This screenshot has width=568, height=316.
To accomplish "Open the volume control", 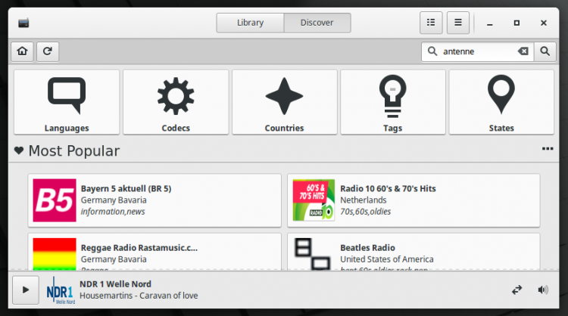I will 543,290.
